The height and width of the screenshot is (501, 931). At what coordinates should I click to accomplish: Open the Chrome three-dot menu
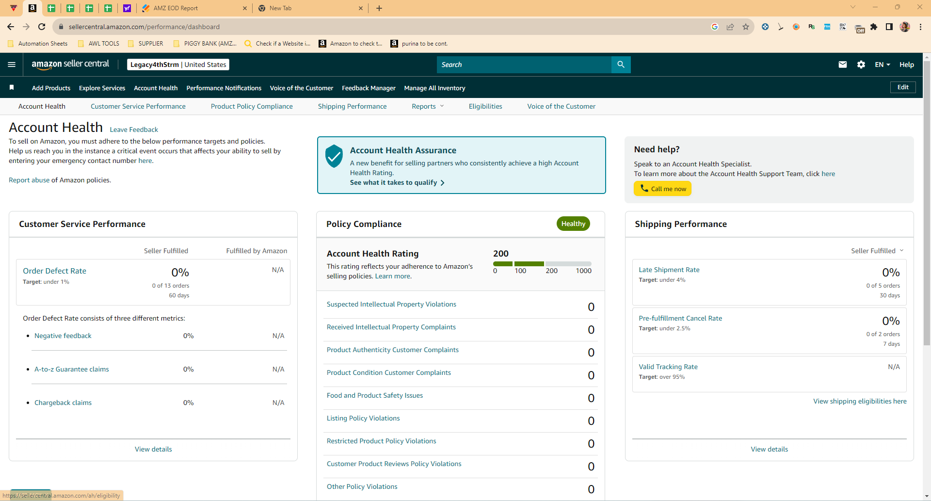coord(920,27)
